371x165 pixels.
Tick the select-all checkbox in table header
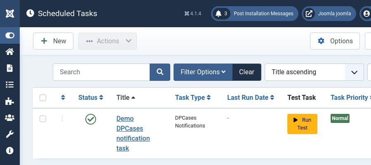click(43, 97)
